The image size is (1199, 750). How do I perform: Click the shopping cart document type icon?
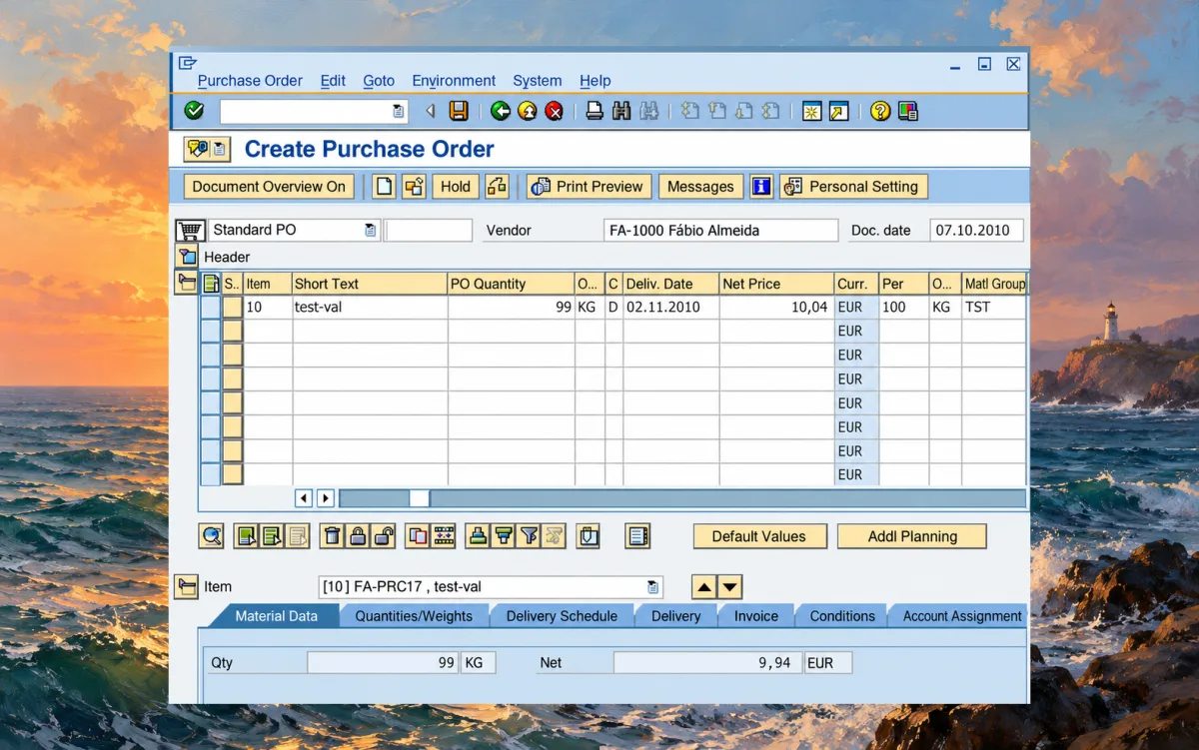[190, 231]
